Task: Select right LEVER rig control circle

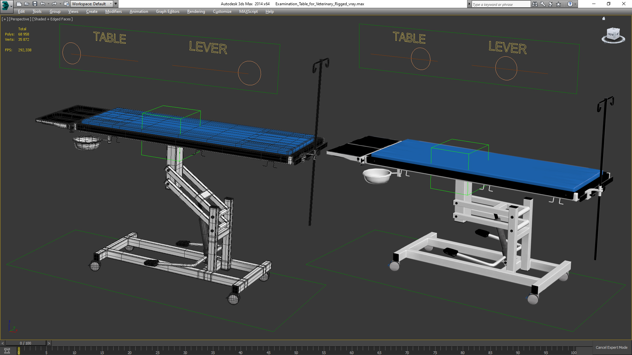Action: [x=506, y=68]
